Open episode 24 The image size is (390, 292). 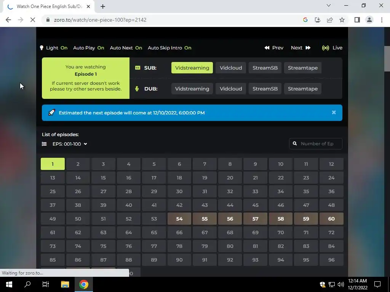point(331,178)
